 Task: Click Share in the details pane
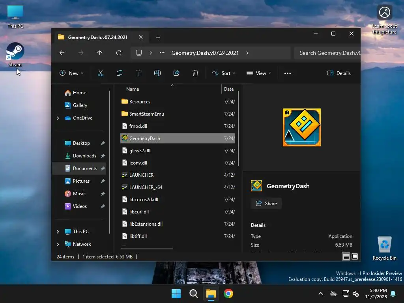click(x=266, y=204)
